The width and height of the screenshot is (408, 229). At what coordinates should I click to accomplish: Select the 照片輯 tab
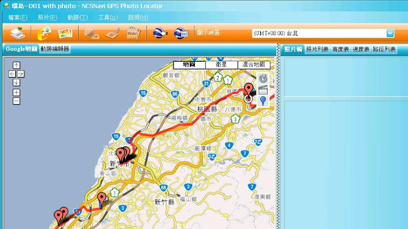293,49
